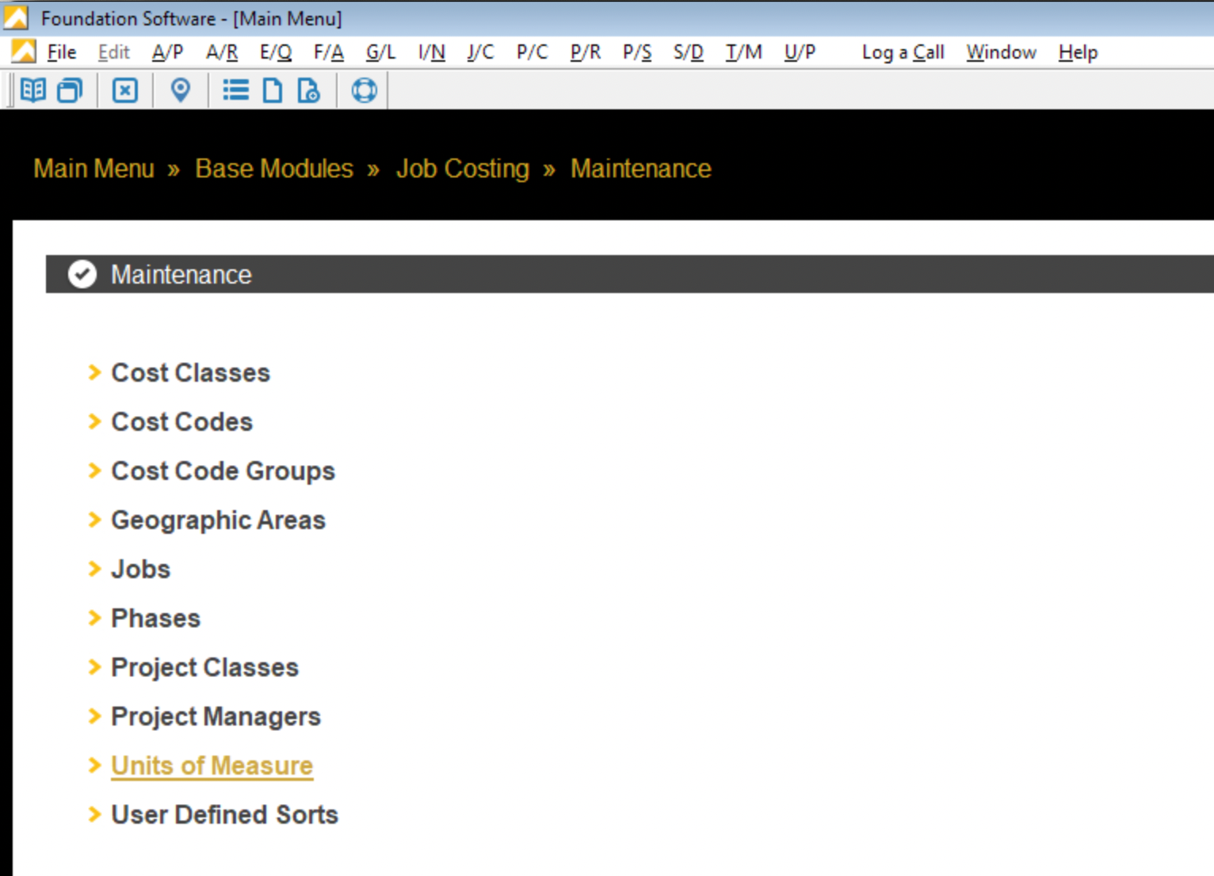Click chevron arrow beside User Defined Sorts
Screen dimensions: 1214x876
coord(94,814)
